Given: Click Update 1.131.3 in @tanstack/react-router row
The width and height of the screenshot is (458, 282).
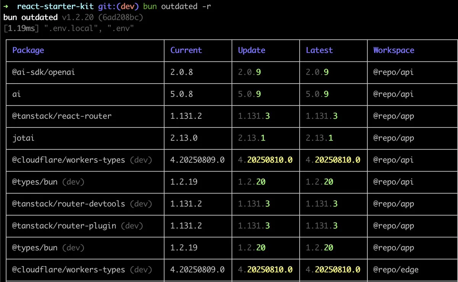Looking at the screenshot, I should [254, 116].
